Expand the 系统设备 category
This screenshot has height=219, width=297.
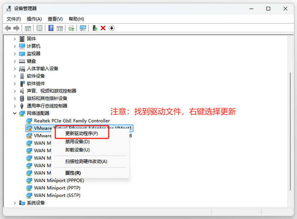[x=14, y=203]
